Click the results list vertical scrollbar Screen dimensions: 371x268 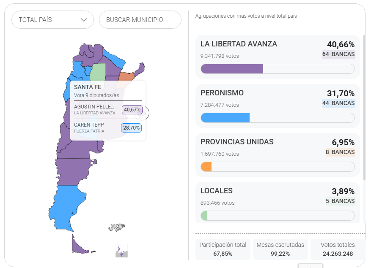pos(364,106)
